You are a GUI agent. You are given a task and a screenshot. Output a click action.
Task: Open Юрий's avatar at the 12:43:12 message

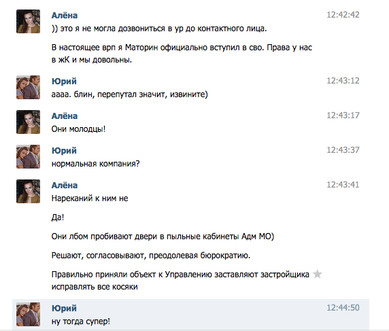(x=29, y=87)
